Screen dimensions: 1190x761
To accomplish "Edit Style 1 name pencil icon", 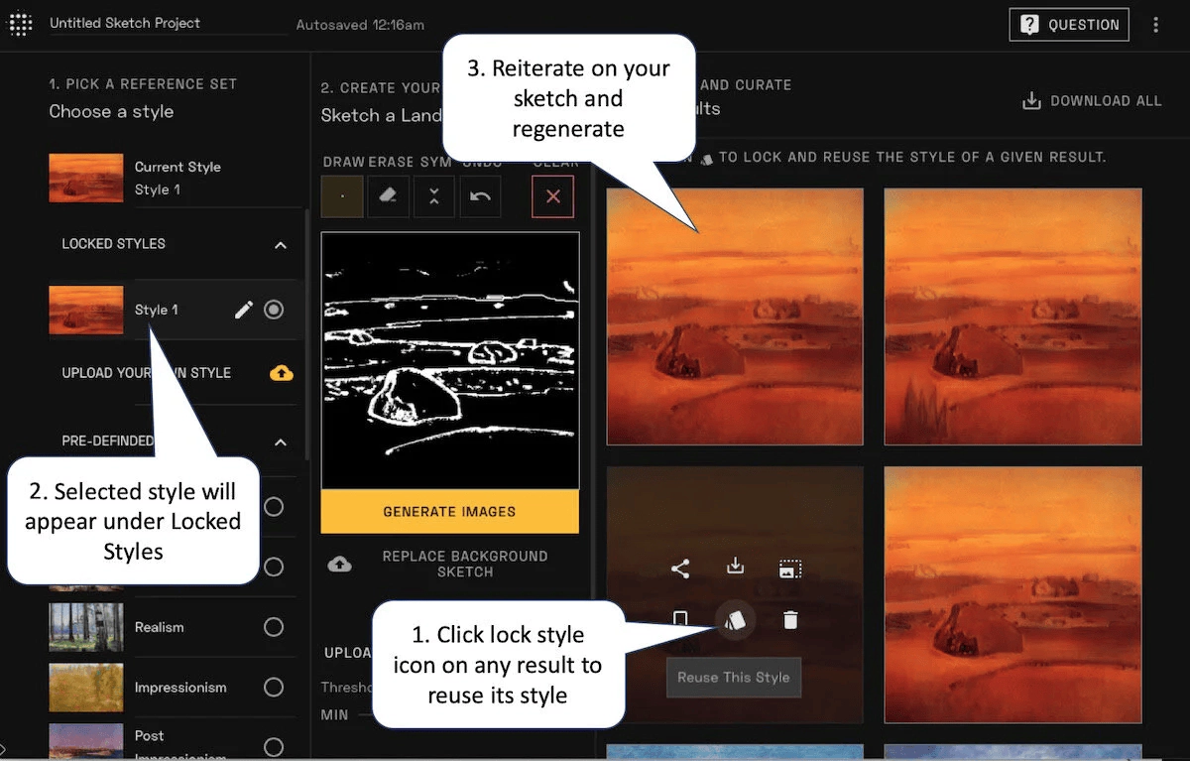I will tap(243, 311).
